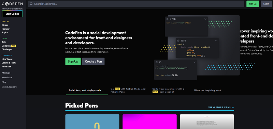This screenshot has width=273, height=129.
Task: Expand the JS panel chevron
Action: (195, 62)
